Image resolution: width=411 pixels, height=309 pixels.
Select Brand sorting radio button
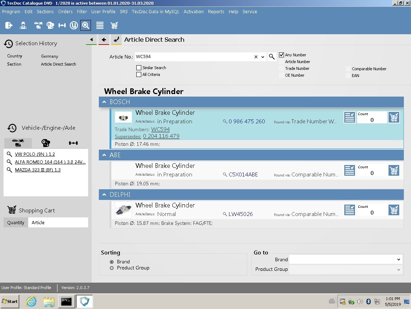point(112,262)
